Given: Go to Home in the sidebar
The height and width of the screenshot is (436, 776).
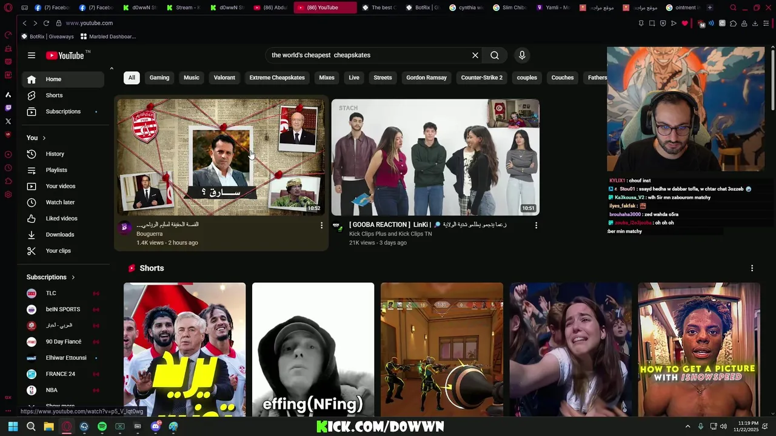Looking at the screenshot, I should tap(64, 79).
